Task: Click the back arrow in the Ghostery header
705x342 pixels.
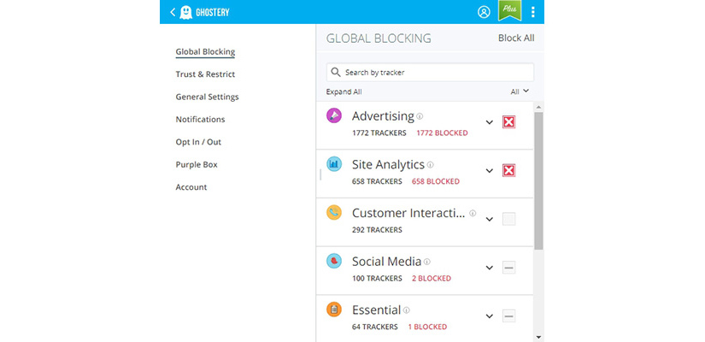Action: [173, 12]
